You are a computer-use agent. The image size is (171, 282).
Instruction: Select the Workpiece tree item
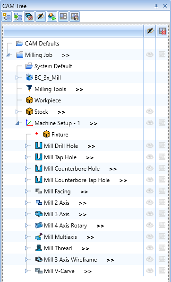[48, 100]
